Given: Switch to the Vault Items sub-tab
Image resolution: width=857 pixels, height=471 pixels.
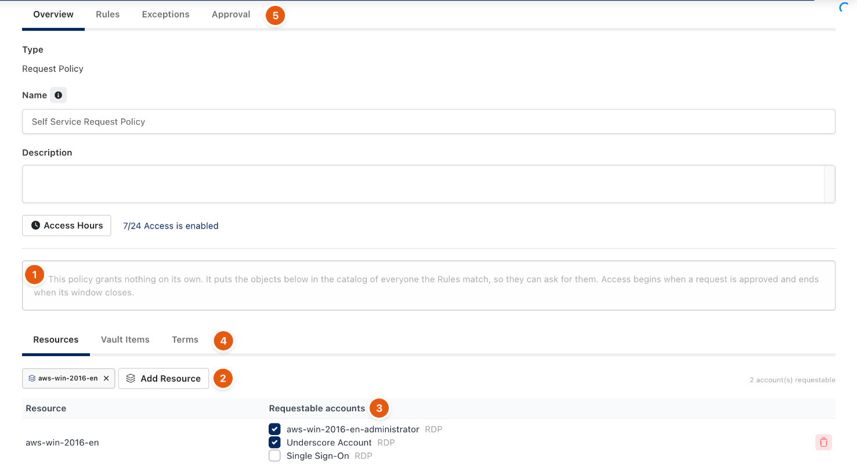Looking at the screenshot, I should click(125, 340).
